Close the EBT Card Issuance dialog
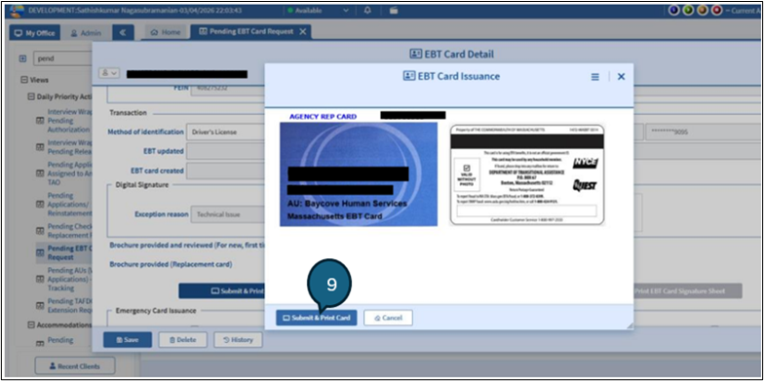The width and height of the screenshot is (764, 381). (x=622, y=76)
